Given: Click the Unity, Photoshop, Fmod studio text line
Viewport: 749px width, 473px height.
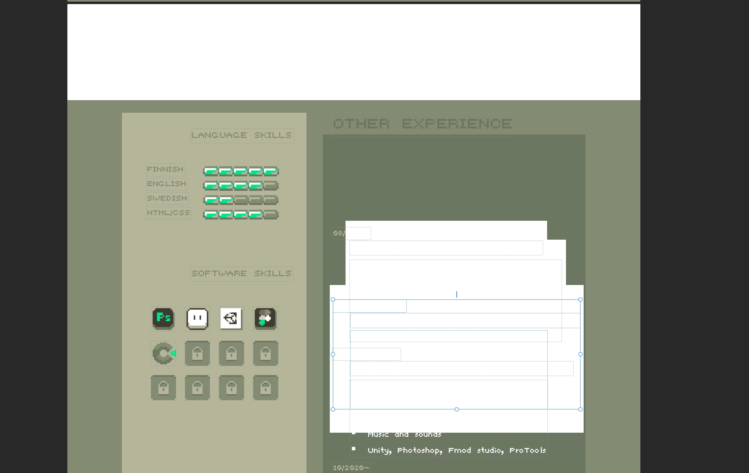Looking at the screenshot, I should pos(456,450).
